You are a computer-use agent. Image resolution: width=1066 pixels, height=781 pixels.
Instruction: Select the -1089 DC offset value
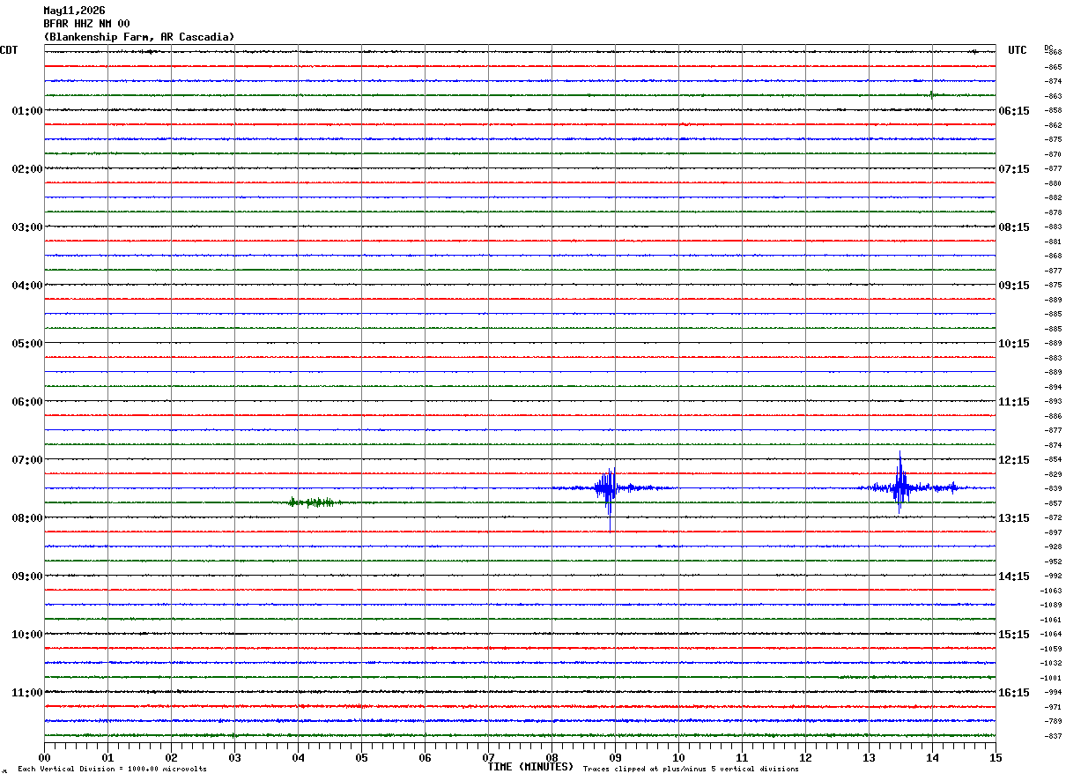point(1052,605)
